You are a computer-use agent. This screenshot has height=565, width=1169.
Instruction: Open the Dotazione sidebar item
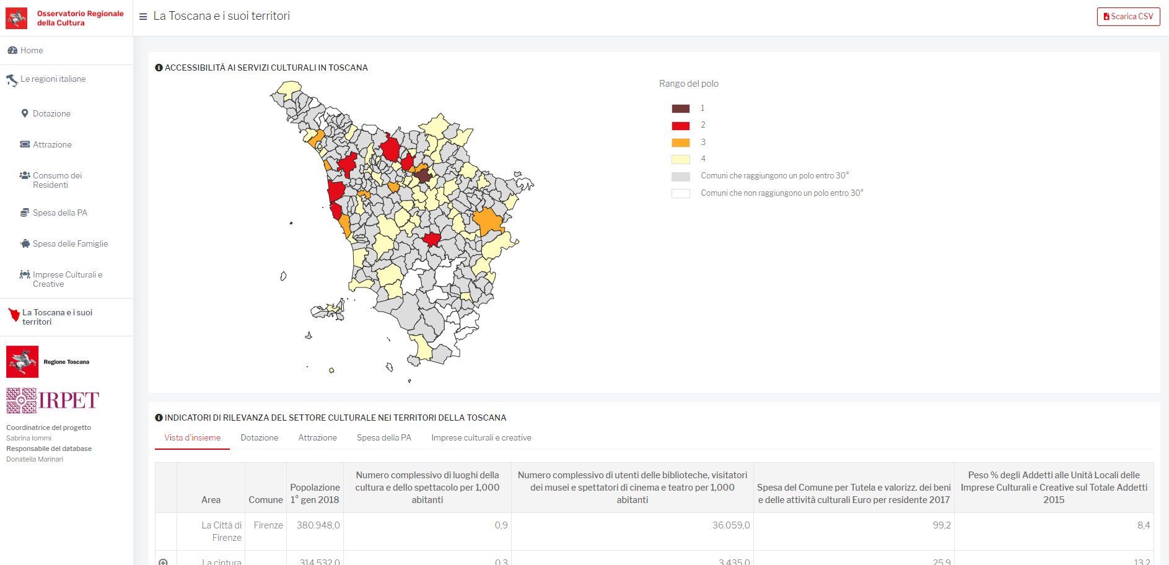point(51,113)
